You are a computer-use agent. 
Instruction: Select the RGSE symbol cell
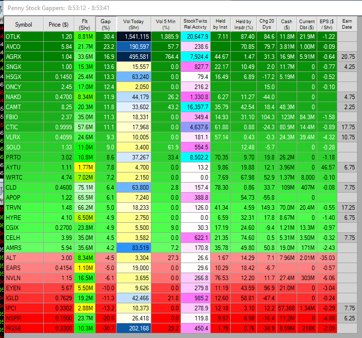[x=24, y=328]
